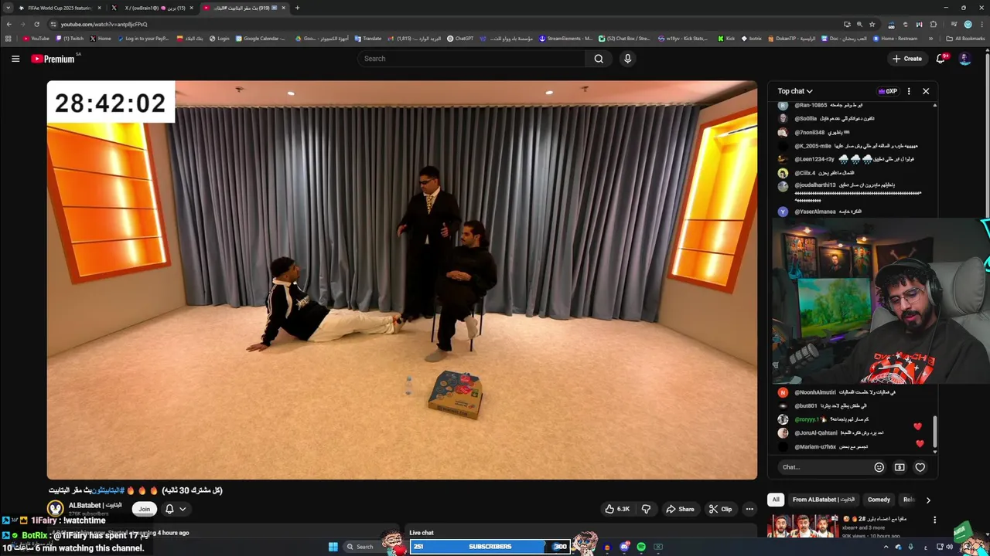Open the Twitch bookmark
This screenshot has width=990, height=556.
tap(70, 38)
